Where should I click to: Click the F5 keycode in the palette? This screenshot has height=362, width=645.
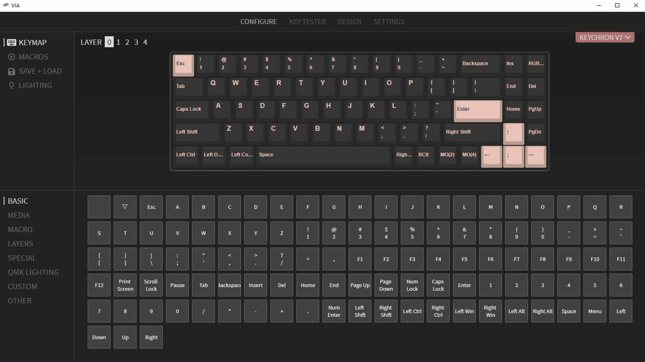pos(464,259)
